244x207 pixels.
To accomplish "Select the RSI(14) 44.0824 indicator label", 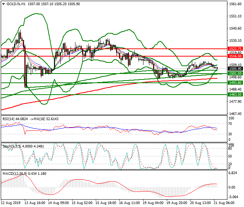I will pos(15,119).
